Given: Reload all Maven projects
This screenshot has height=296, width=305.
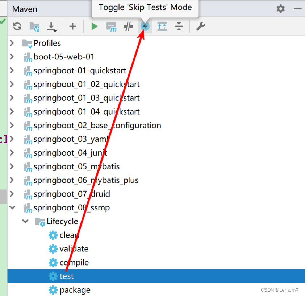Looking at the screenshot, I should [x=17, y=26].
